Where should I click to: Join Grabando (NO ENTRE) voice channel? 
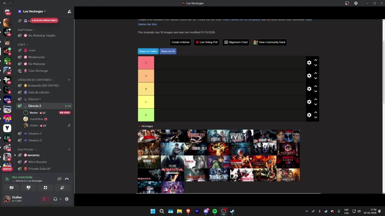[44, 85]
